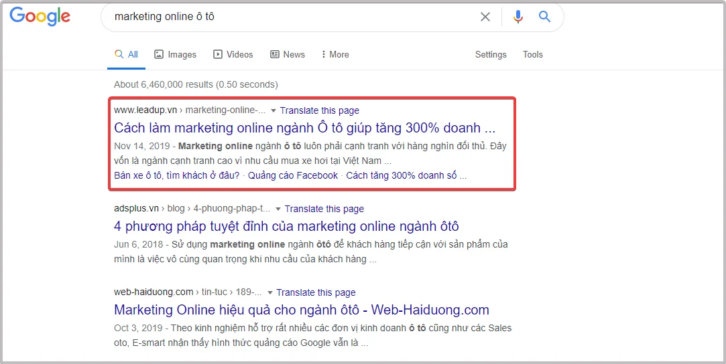The width and height of the screenshot is (726, 364).
Task: Open the More menu
Action: [x=335, y=54]
